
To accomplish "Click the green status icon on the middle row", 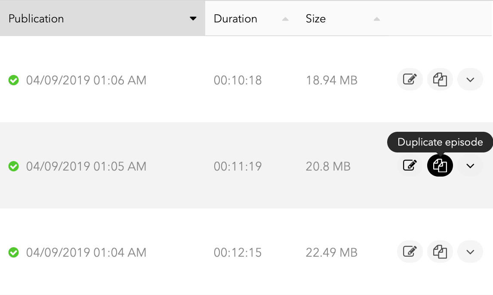I will pyautogui.click(x=13, y=166).
